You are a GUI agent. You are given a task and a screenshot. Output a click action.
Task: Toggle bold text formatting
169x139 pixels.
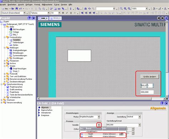click(x=63, y=13)
